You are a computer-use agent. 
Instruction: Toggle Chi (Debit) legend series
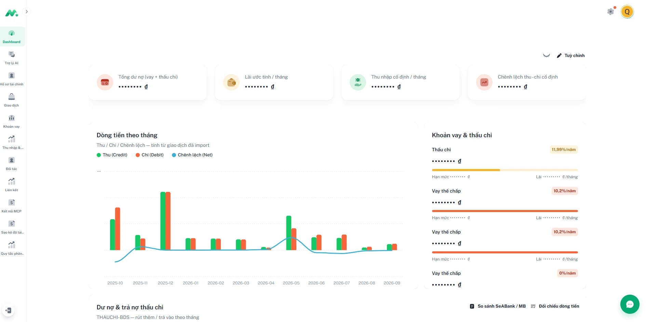point(150,155)
